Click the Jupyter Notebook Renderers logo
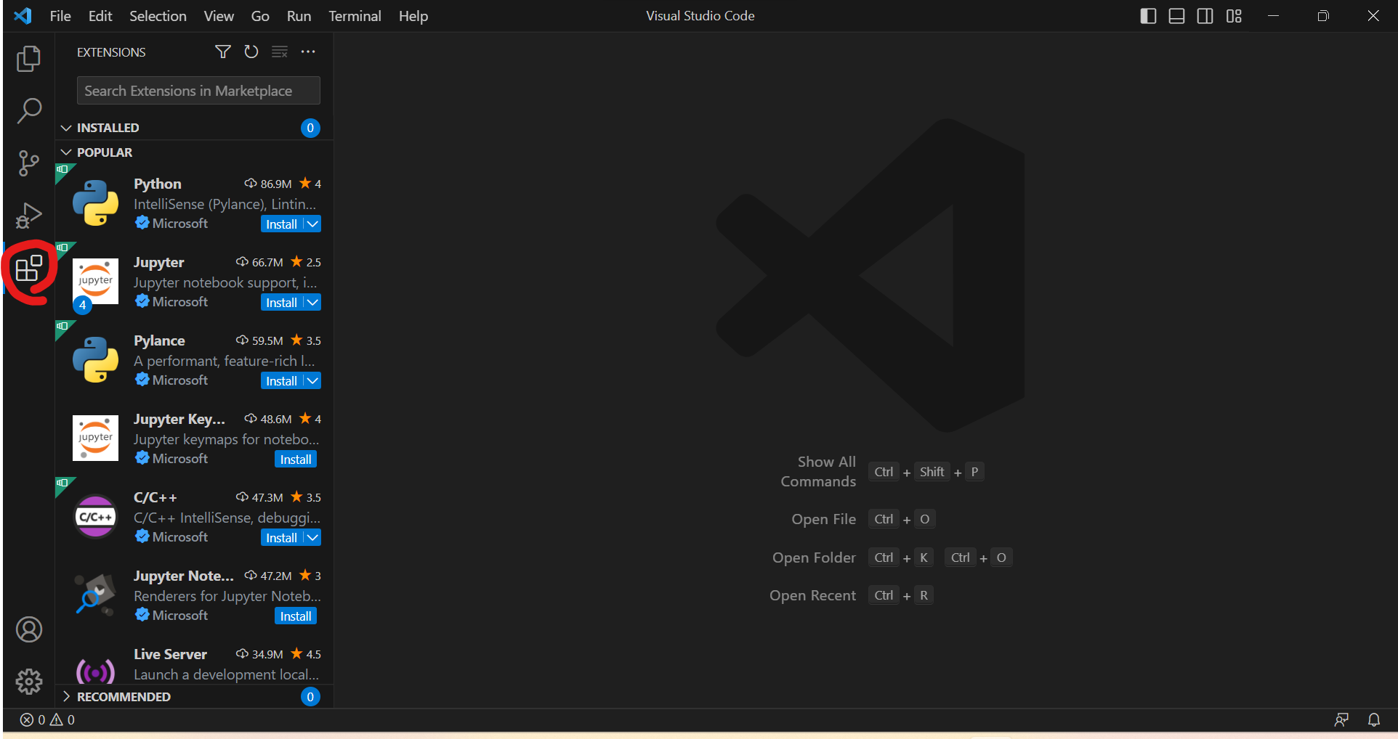Viewport: 1398px width, 739px height. tap(95, 595)
